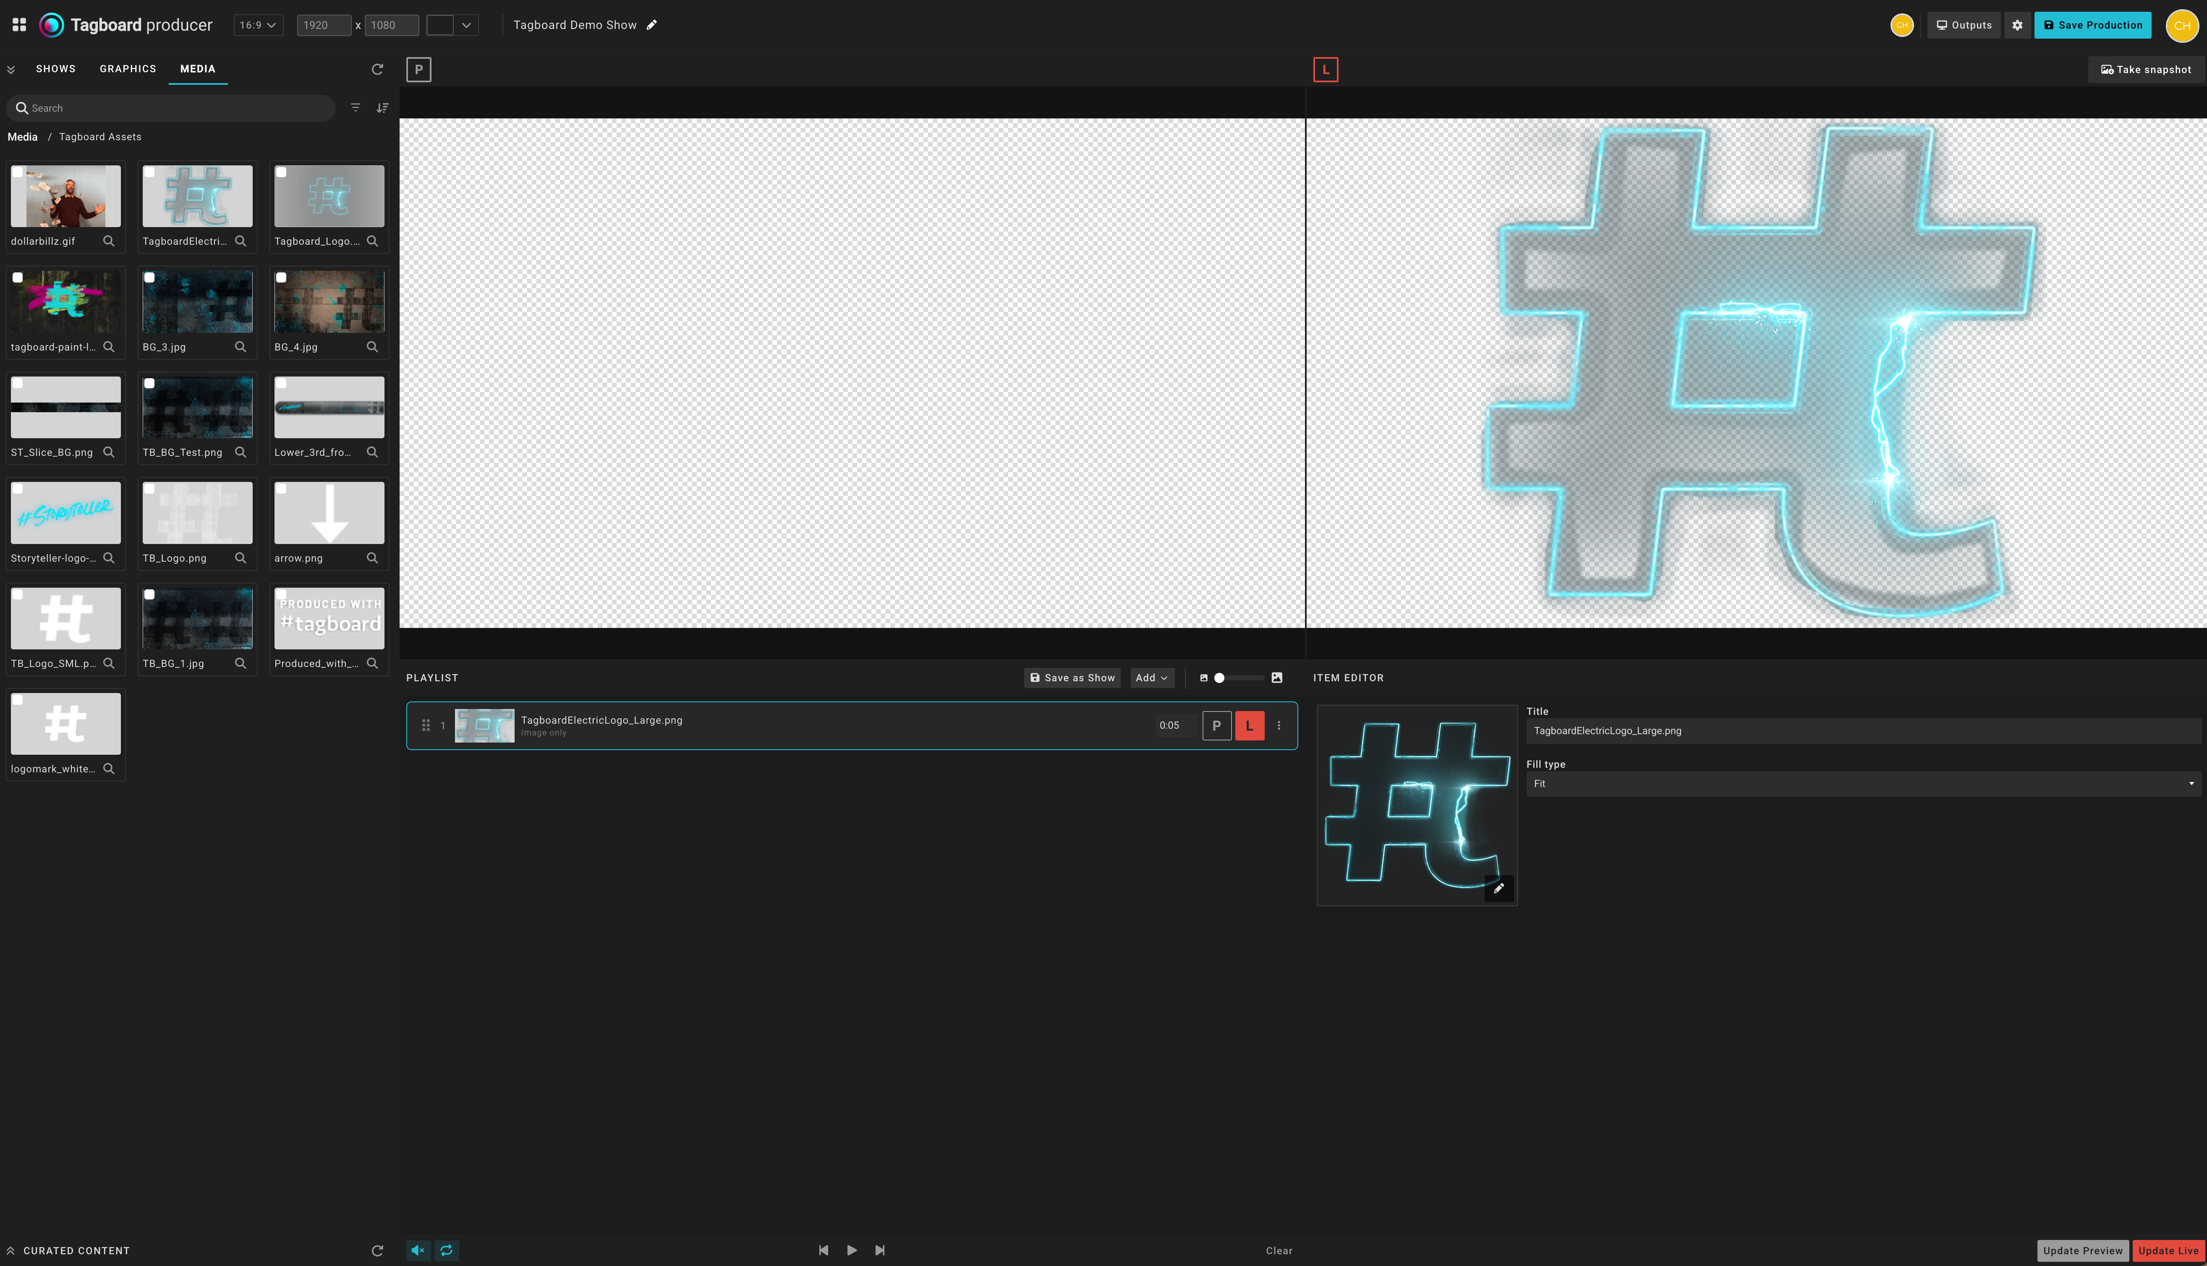
Task: Select large thumbnail size icon
Action: [x=1277, y=677]
